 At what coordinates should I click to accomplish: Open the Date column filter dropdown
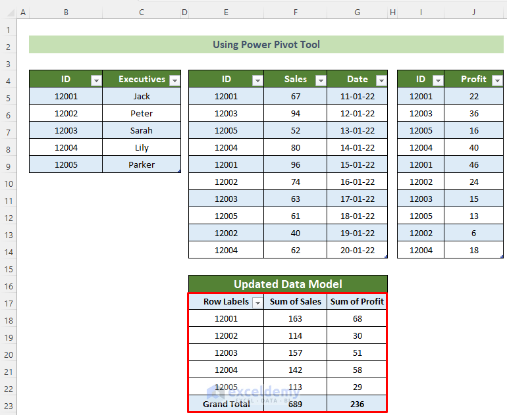point(381,80)
